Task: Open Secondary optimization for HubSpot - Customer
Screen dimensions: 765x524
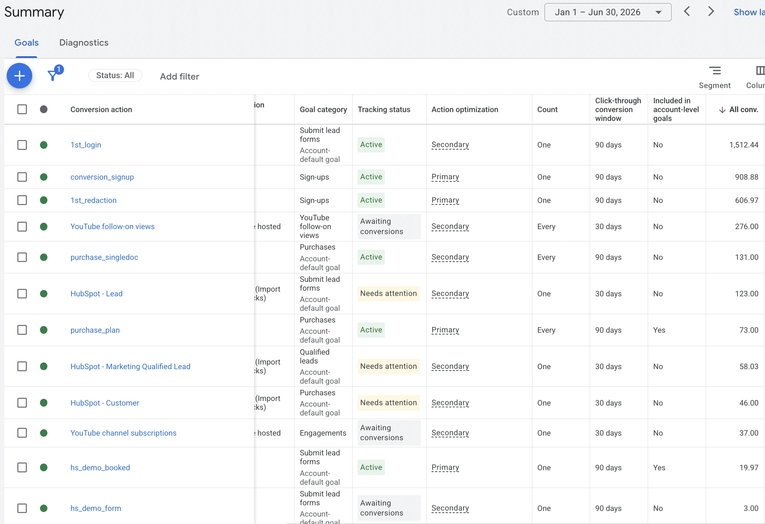Action: point(450,403)
